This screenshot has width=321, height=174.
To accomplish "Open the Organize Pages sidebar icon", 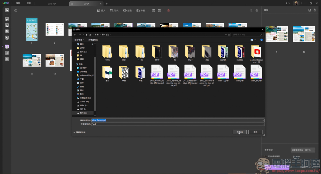I will 7,47.
